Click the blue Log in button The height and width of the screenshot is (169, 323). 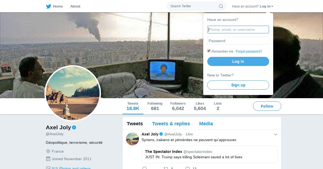click(238, 61)
